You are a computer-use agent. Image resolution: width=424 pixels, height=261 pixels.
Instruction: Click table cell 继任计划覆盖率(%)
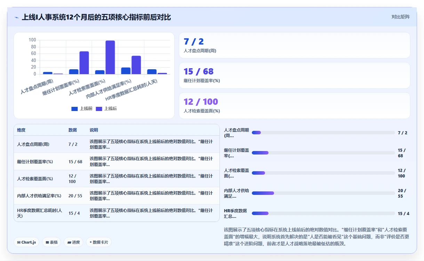tap(35, 161)
